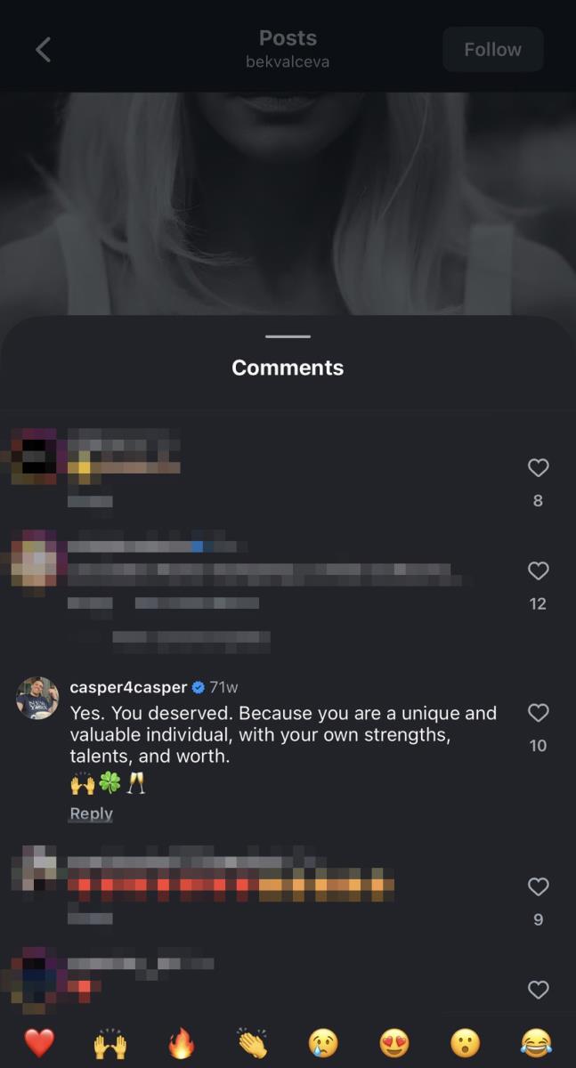Like the comment with 8 likes

[538, 468]
